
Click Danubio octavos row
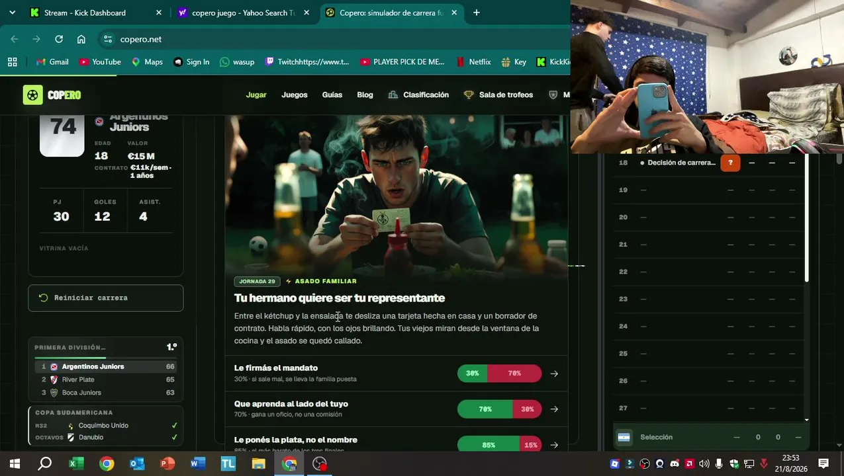click(106, 438)
